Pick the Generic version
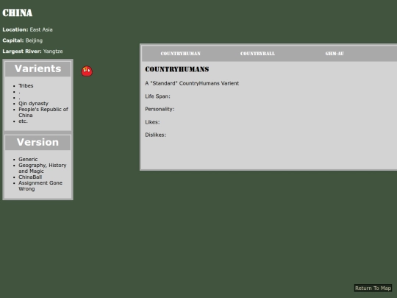Screen dimensions: 397x298 pos(28,159)
